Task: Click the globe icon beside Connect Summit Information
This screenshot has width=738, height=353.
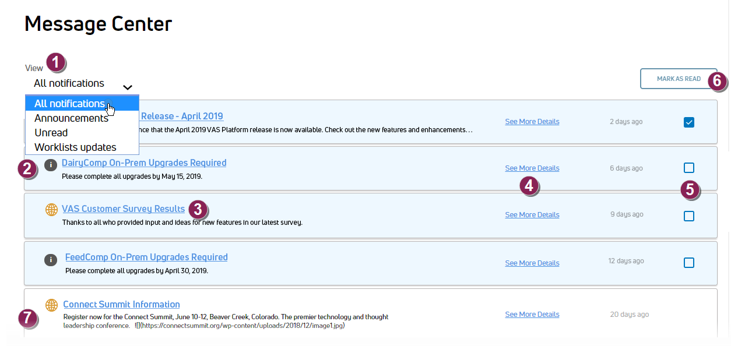Action: click(51, 305)
